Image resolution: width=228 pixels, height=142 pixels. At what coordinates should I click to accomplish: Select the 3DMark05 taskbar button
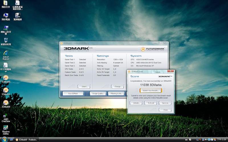point(27,140)
